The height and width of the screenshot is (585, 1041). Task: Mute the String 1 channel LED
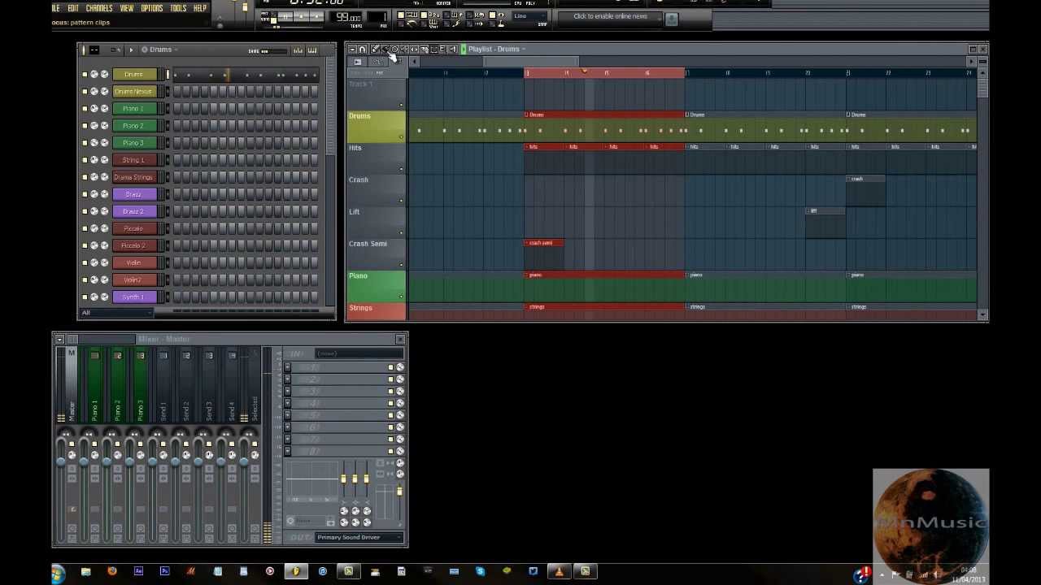coord(85,160)
